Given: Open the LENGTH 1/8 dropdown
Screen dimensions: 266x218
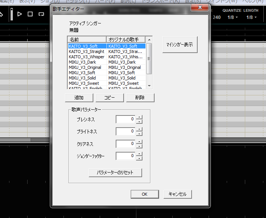Looking at the screenshot, I should click(251, 17).
